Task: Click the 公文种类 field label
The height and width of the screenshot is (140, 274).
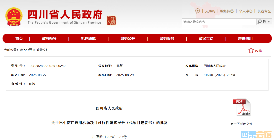Action: pyautogui.click(x=105, y=66)
